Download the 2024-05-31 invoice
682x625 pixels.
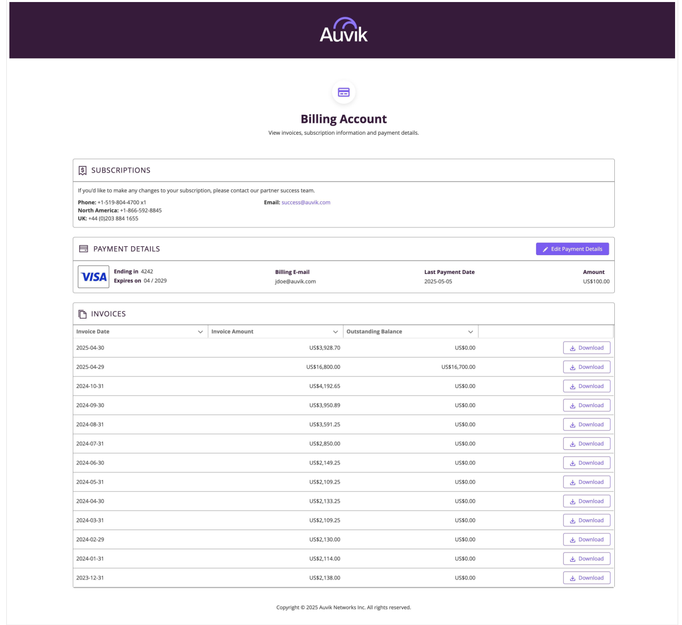coord(587,482)
